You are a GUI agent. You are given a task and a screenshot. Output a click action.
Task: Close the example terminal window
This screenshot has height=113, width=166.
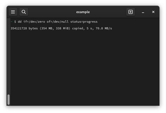pyautogui.click(x=153, y=12)
